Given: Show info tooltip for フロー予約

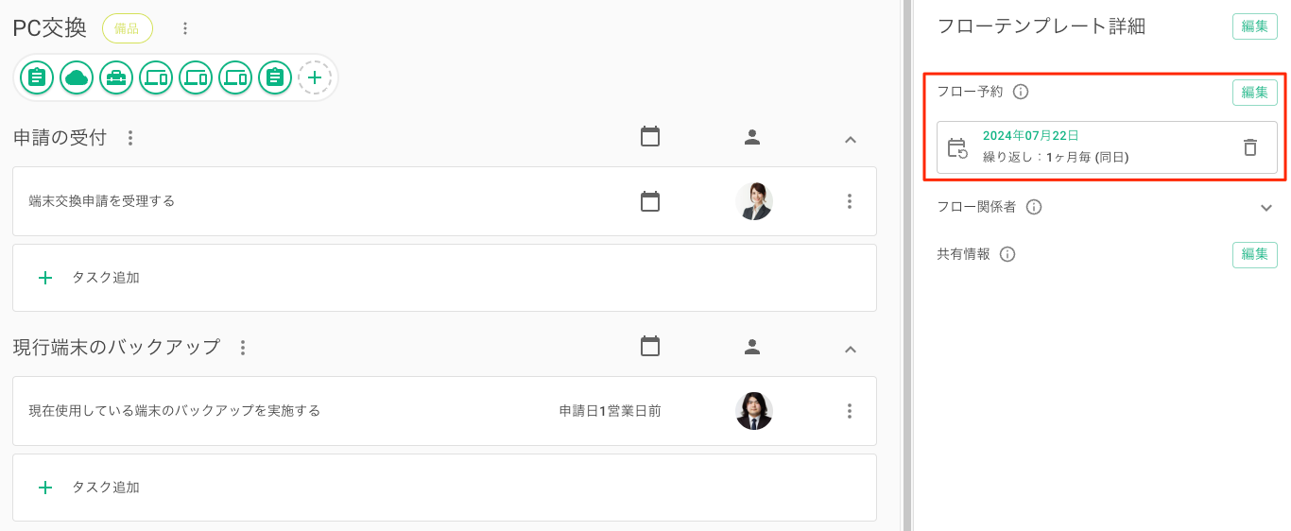Looking at the screenshot, I should pos(1021,93).
